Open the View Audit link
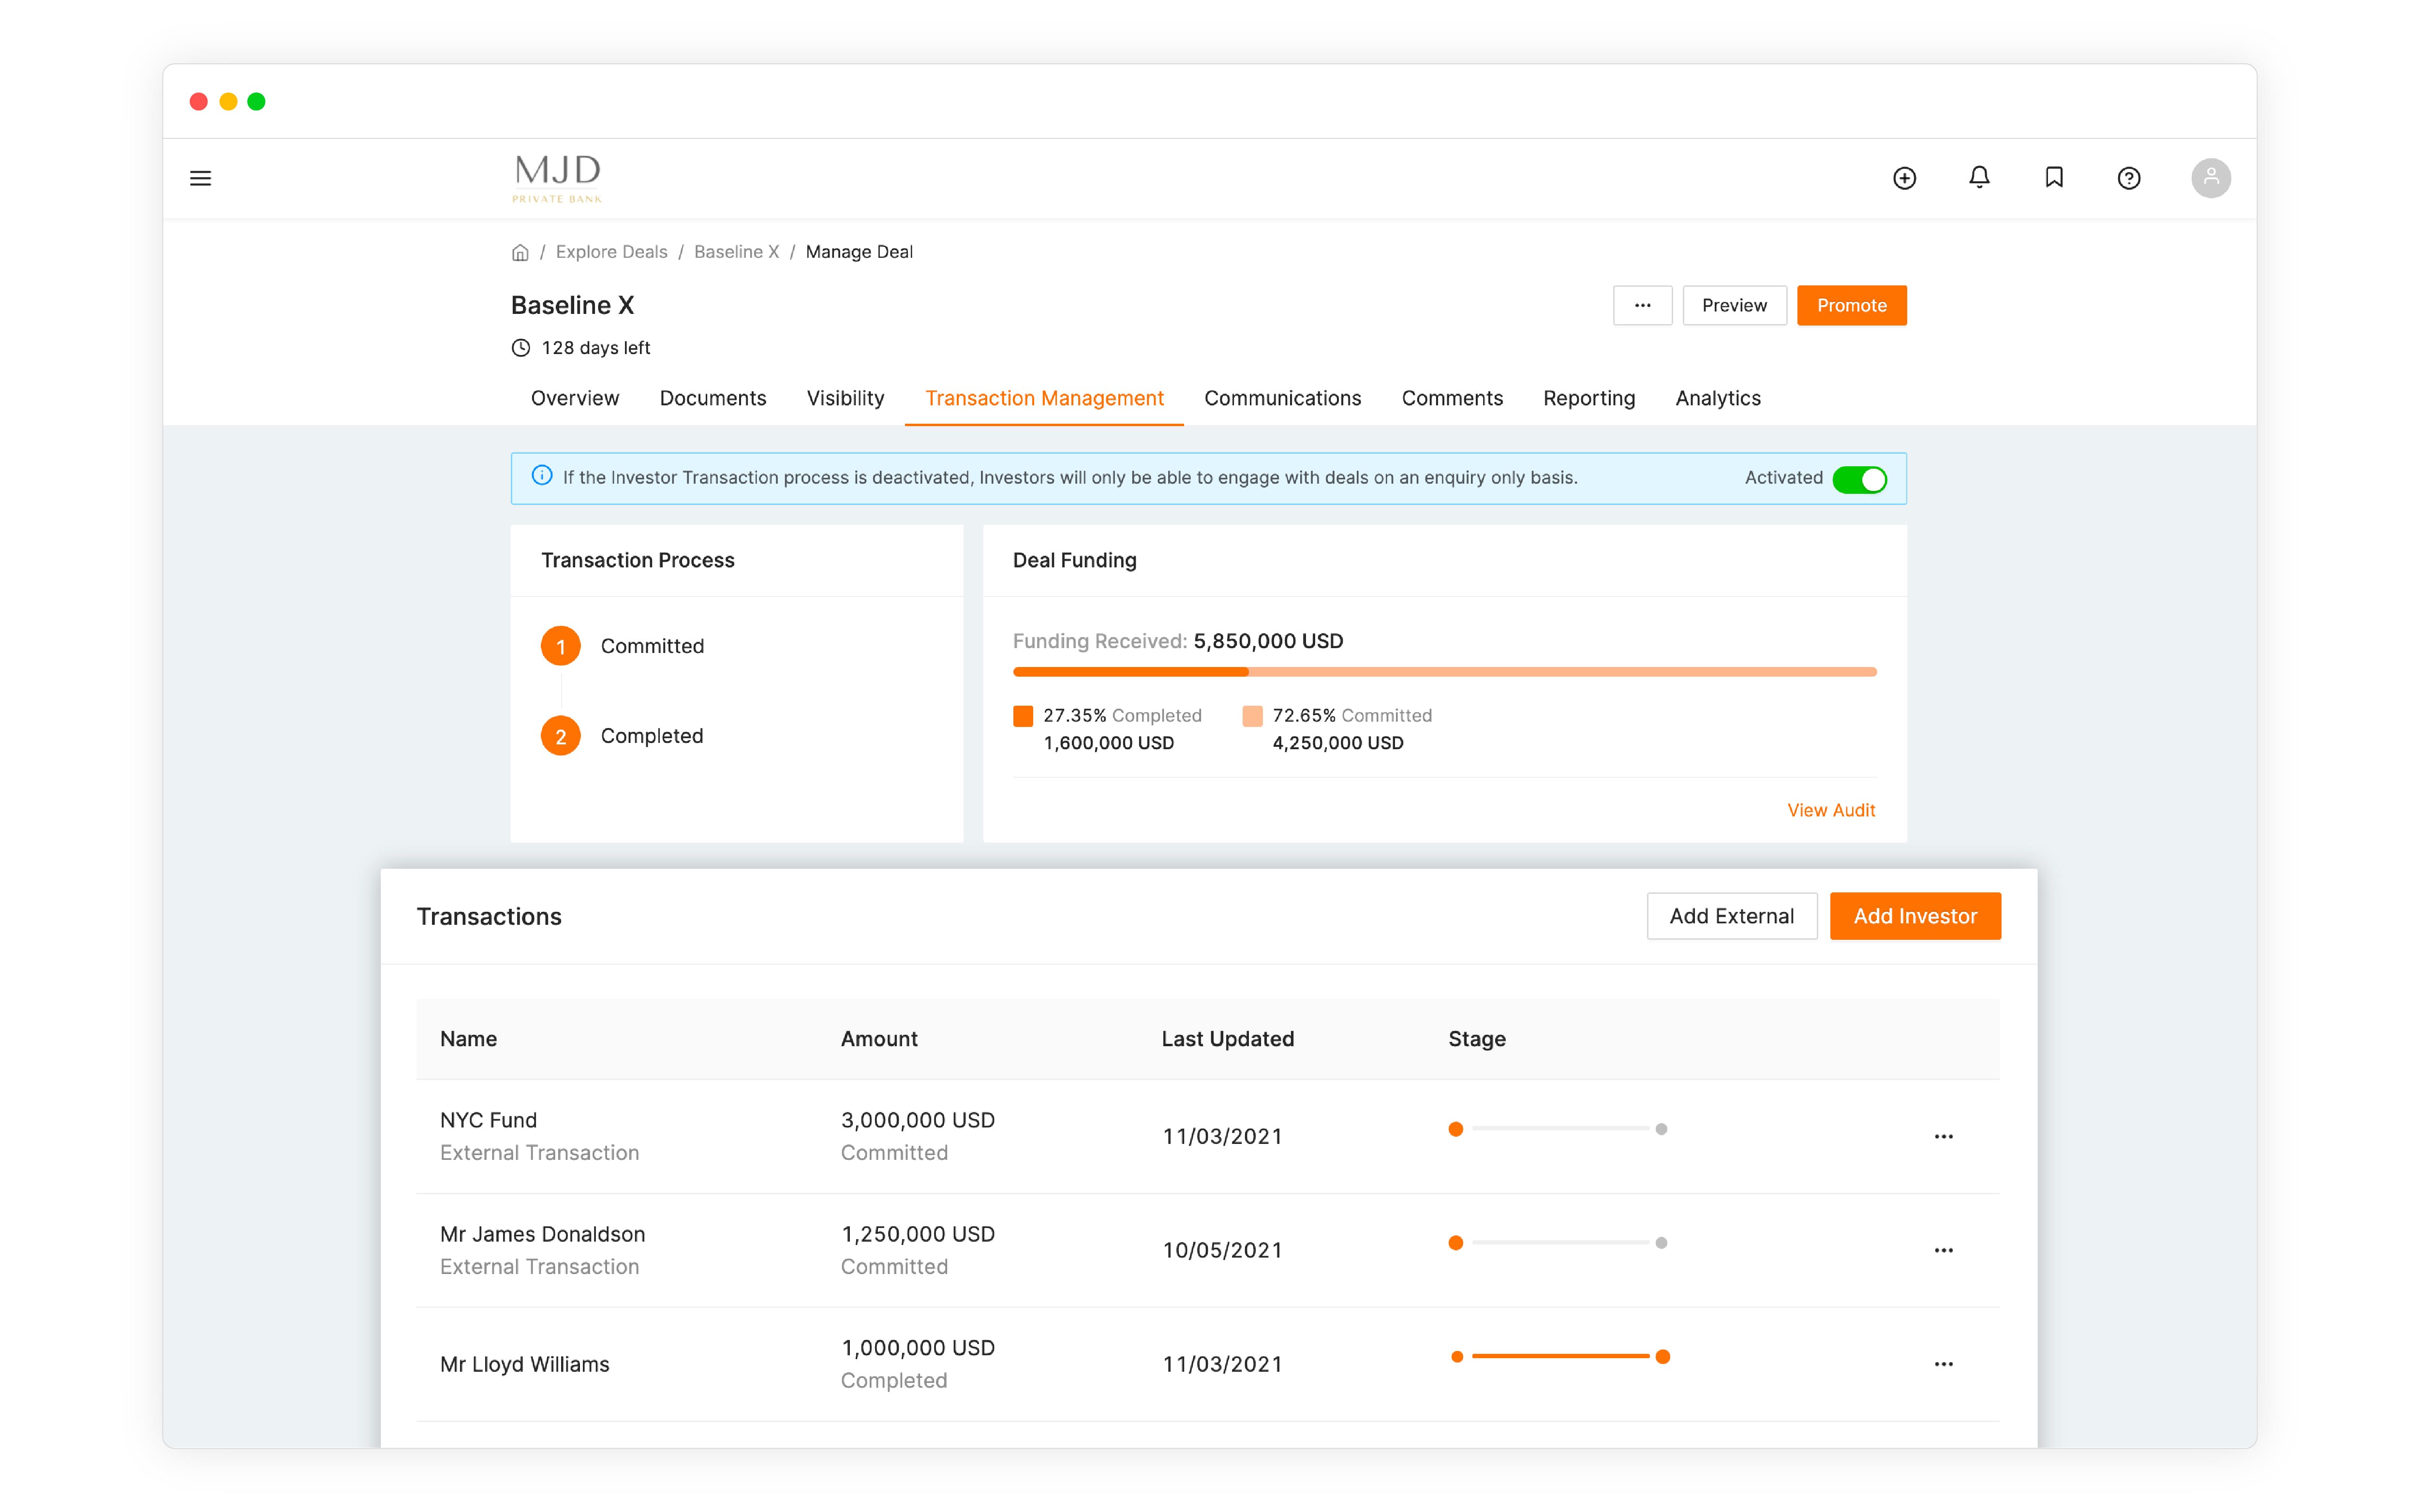The width and height of the screenshot is (2419, 1512). tap(1830, 810)
